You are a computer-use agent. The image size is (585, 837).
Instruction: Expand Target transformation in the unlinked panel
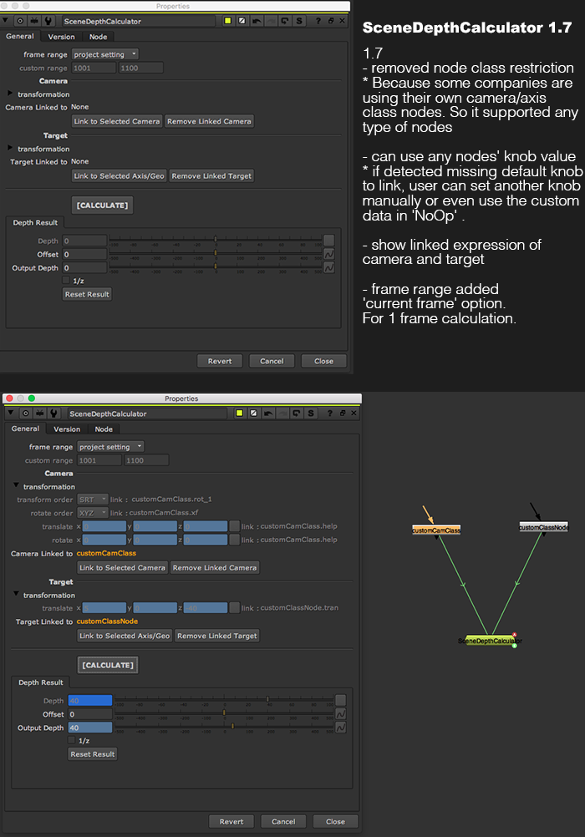10,148
